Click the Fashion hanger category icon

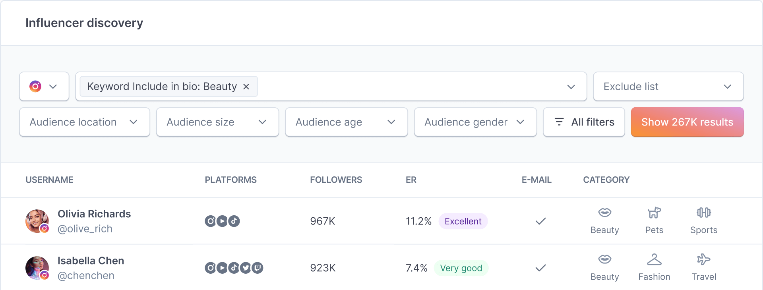coord(654,260)
